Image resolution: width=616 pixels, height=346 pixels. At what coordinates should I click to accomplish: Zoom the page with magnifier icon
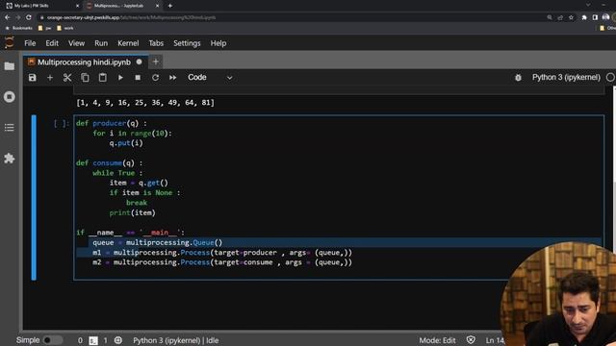click(x=550, y=17)
